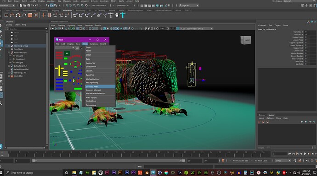Click the yellow cross control in face picker
This screenshot has width=317, height=176.
click(x=59, y=70)
